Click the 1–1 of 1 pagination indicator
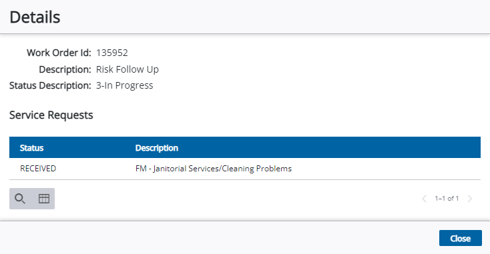 447,199
